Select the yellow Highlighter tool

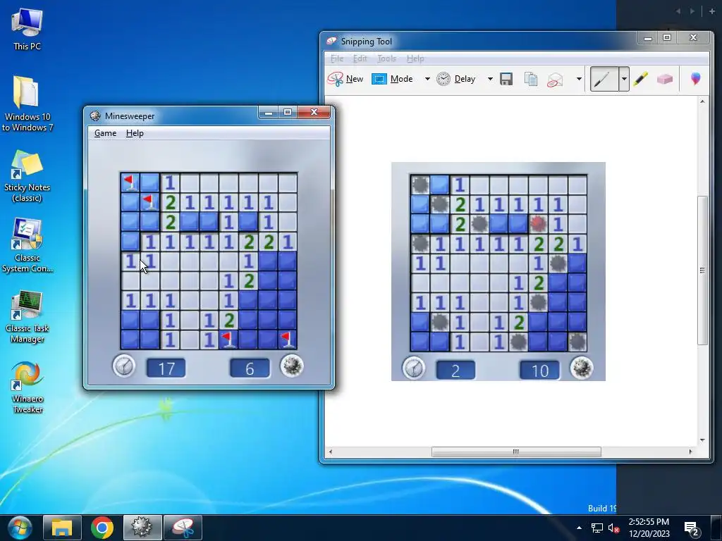click(x=640, y=79)
